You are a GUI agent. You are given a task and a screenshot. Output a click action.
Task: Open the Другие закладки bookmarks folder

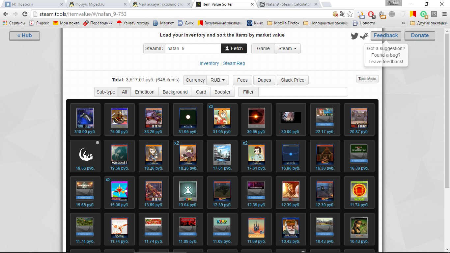pos(429,23)
